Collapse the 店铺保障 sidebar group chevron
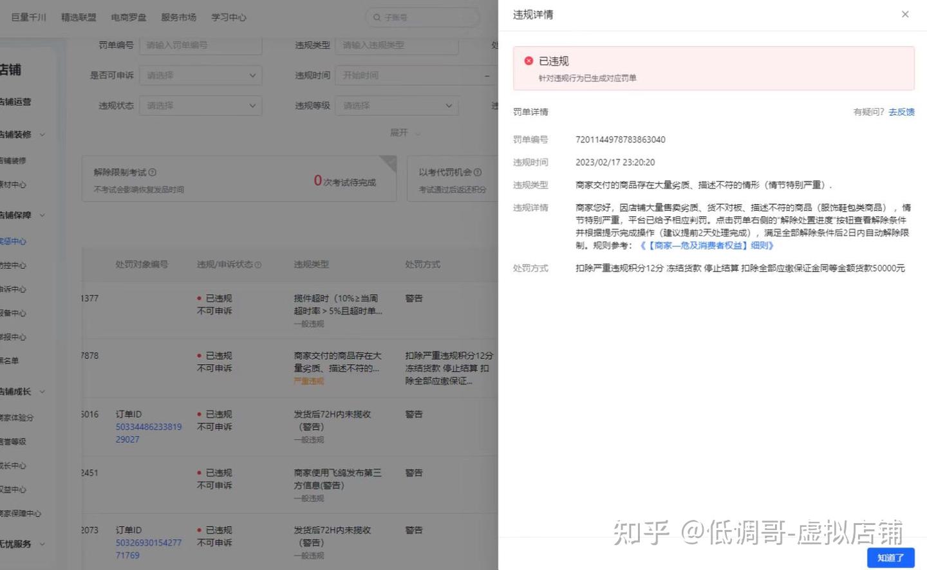This screenshot has width=927, height=570. 42,215
